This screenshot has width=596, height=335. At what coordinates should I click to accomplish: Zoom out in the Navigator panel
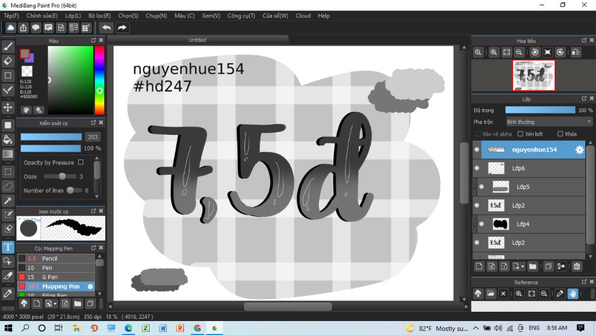click(x=519, y=52)
